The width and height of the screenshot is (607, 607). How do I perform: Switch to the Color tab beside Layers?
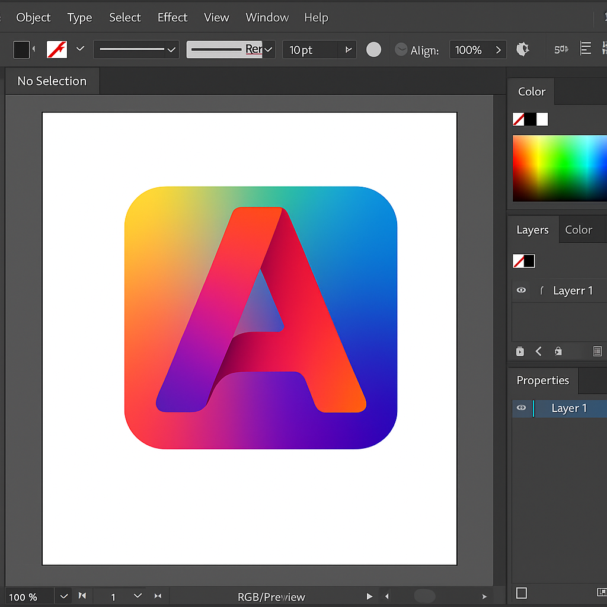click(579, 229)
